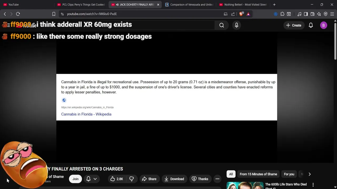This screenshot has width=337, height=189.
Task: Open Brave Wallet icon
Action: 313,14
